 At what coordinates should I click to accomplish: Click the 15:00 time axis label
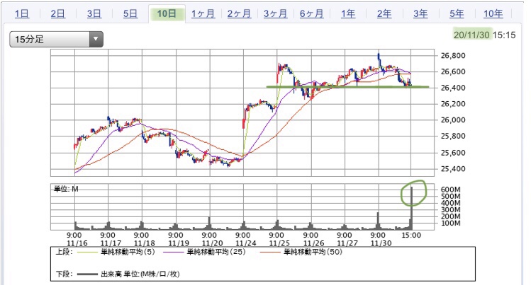click(411, 235)
